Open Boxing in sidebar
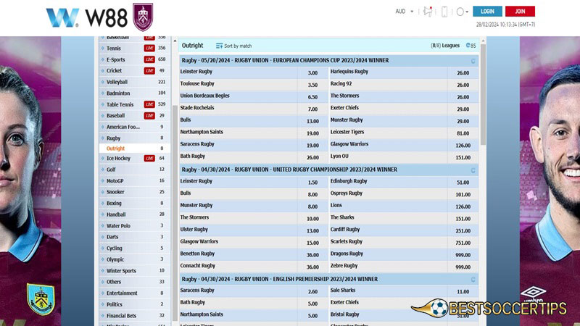 pos(114,204)
